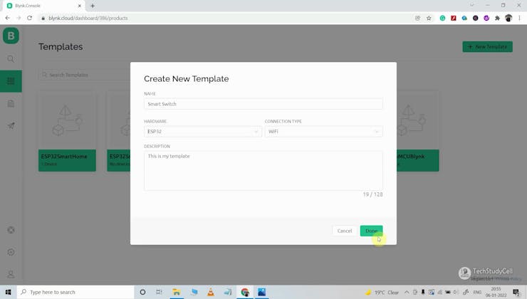
Task: Open the user profile icon in the sidebar
Action: point(11,274)
